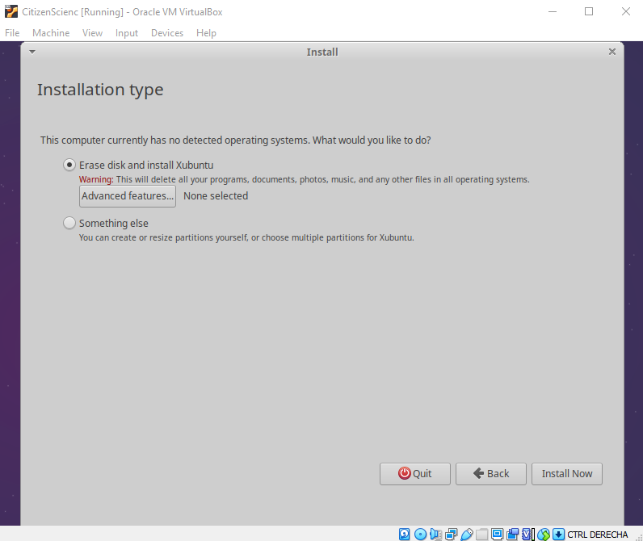
Task: Click the optical disk status icon
Action: coord(420,534)
